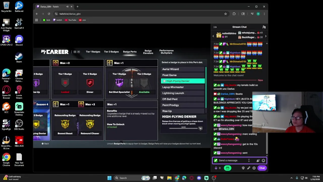Choose Paint Prodigy badge from list
Image resolution: width=323 pixels, height=182 pixels.
click(x=183, y=105)
